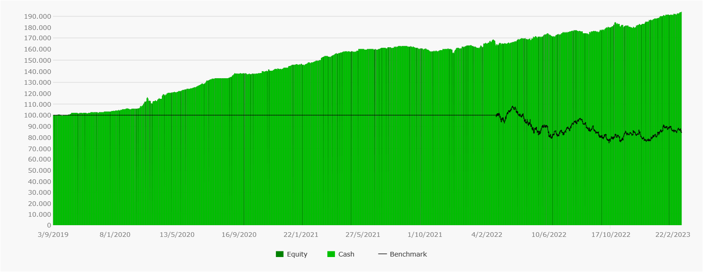Click the 0 y-axis label
This screenshot has height=272, width=703.
[x=49, y=226]
